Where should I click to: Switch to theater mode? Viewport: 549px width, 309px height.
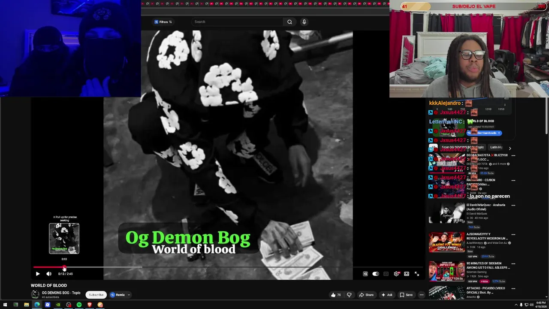[x=407, y=274]
